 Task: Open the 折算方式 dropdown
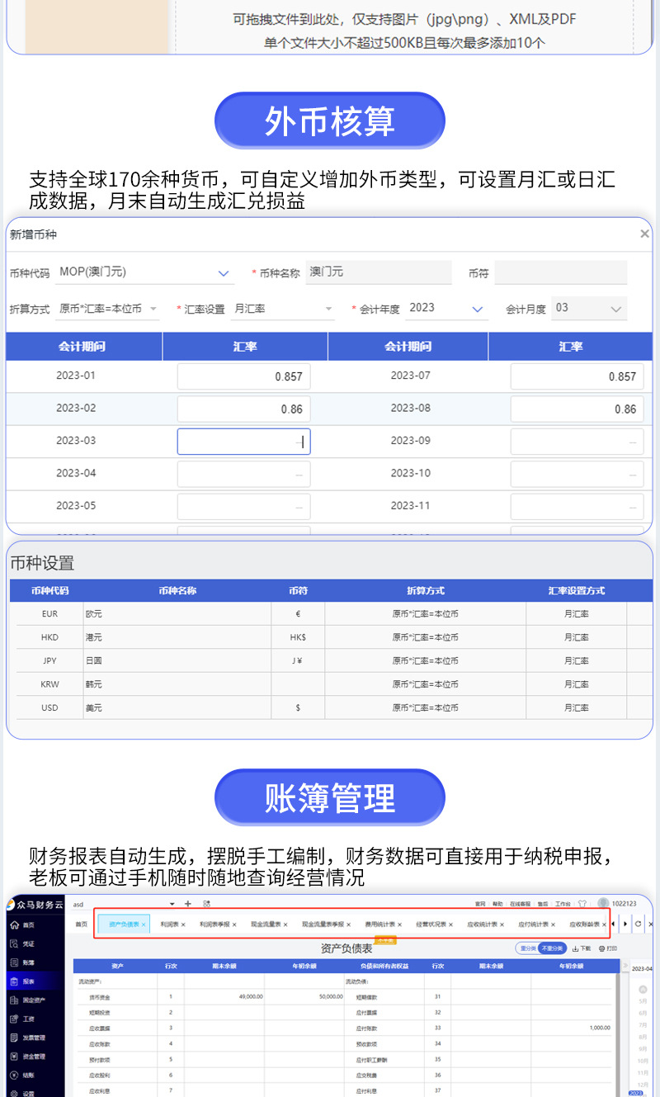pos(108,309)
